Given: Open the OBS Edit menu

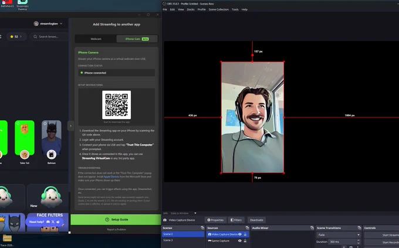Looking at the screenshot, I should click(173, 9).
